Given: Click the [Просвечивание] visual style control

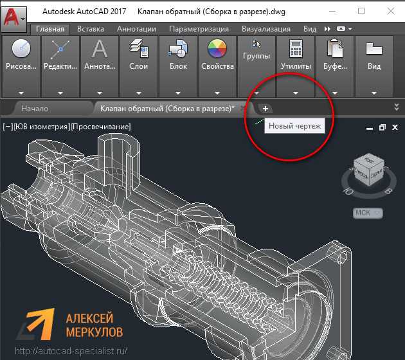Looking at the screenshot, I should coord(101,127).
